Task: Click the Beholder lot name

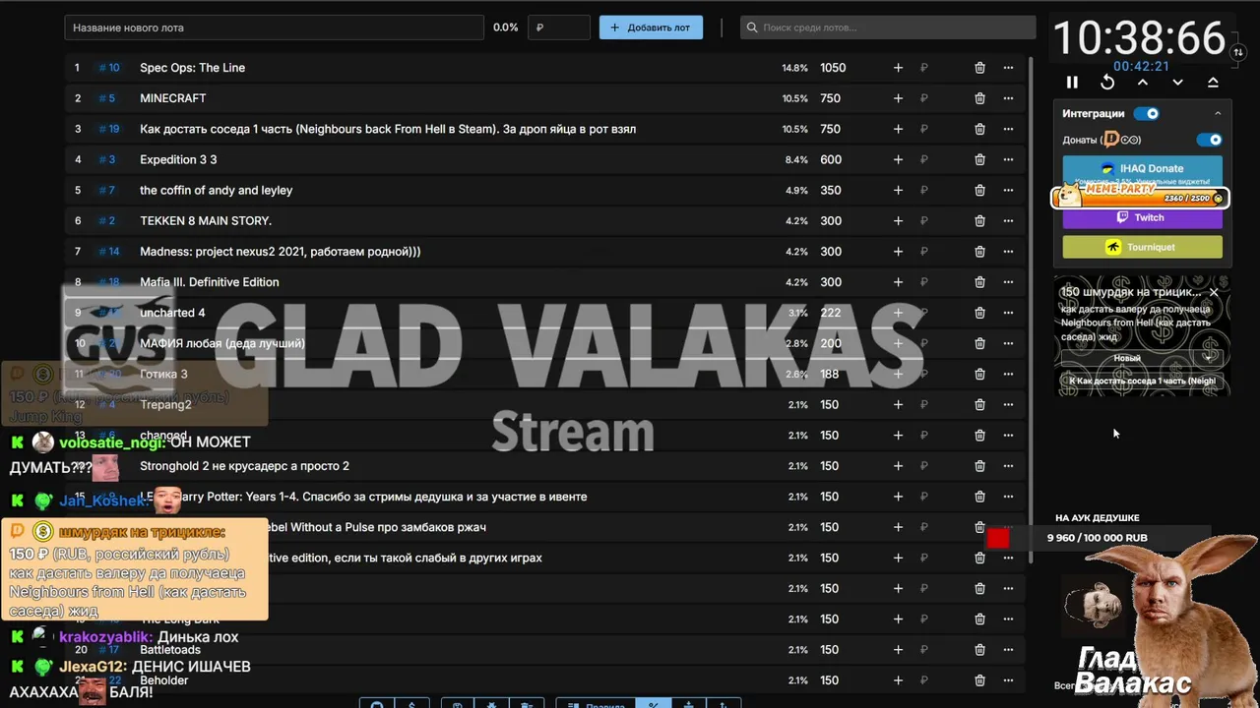Action: click(x=164, y=680)
